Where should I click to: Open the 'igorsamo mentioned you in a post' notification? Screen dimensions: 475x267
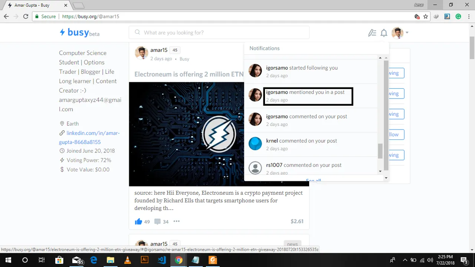pyautogui.click(x=311, y=96)
